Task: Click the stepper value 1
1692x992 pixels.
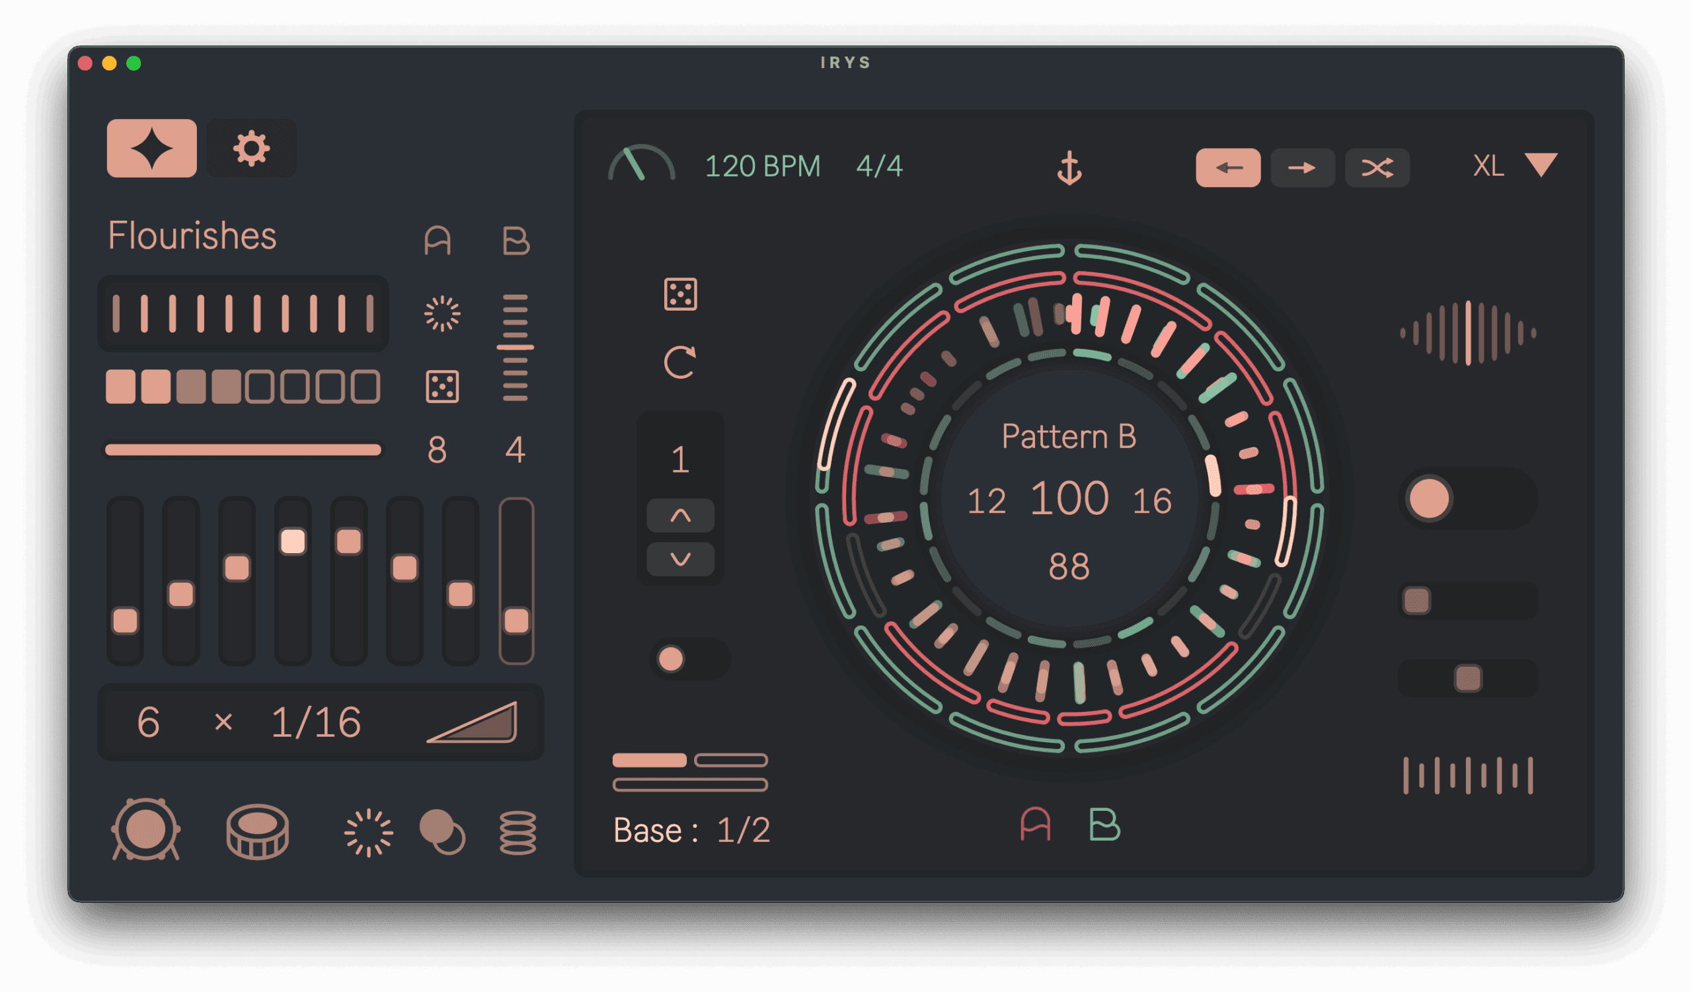Action: tap(680, 461)
